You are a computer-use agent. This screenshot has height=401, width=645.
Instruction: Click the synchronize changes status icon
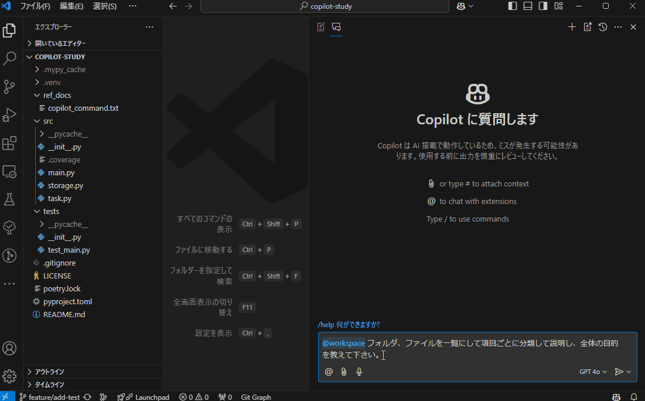(87, 397)
